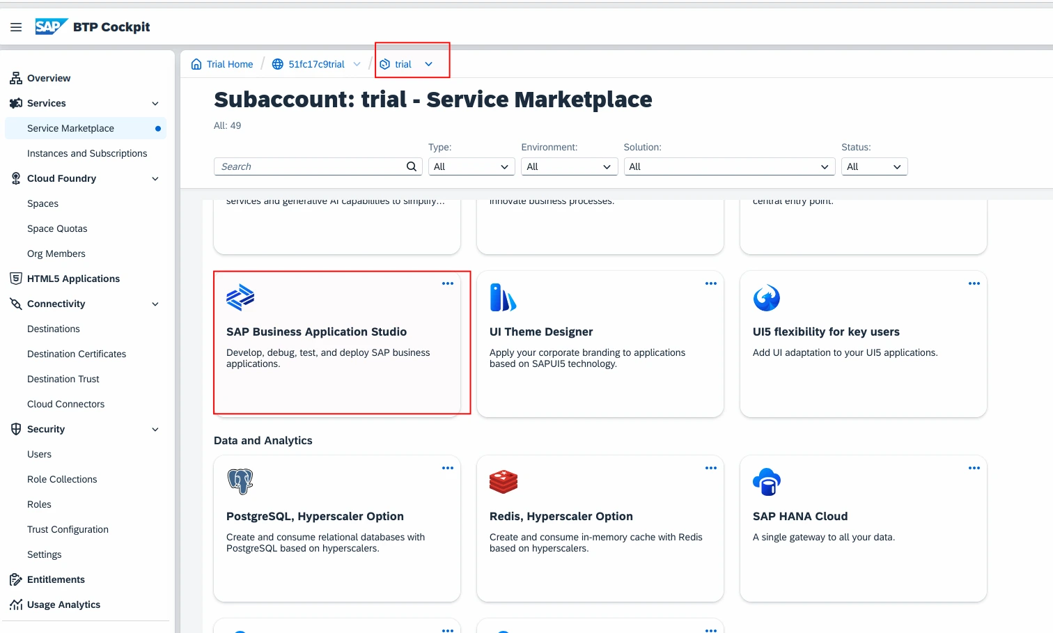Open the Solution filter dropdown
The image size is (1053, 633).
point(730,166)
